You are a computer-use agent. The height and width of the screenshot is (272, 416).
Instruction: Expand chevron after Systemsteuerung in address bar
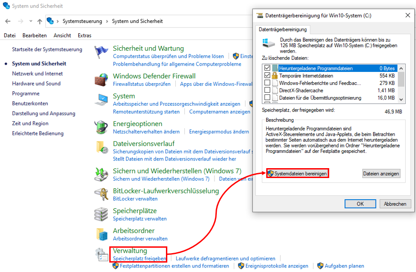(x=107, y=21)
